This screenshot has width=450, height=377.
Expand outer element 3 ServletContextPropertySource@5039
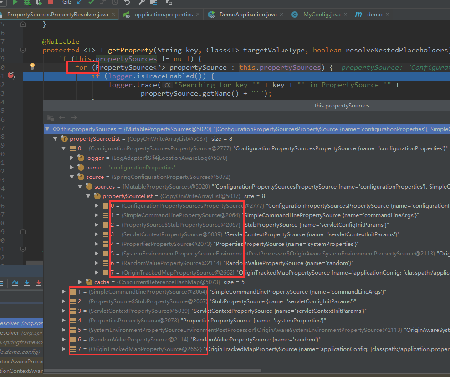pyautogui.click(x=64, y=311)
